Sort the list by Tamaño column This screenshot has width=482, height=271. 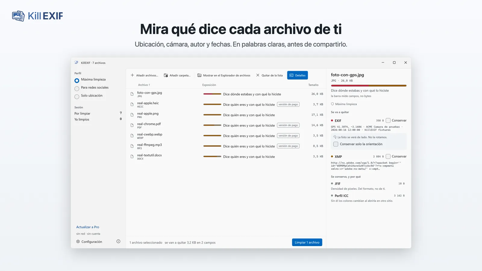[x=313, y=85]
